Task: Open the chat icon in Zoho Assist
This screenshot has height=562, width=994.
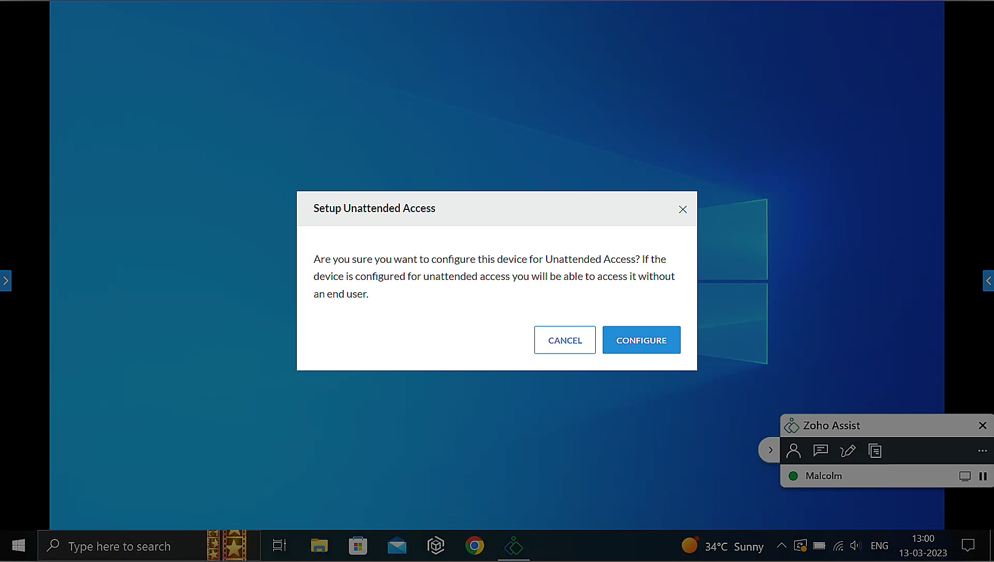Action: (x=820, y=451)
